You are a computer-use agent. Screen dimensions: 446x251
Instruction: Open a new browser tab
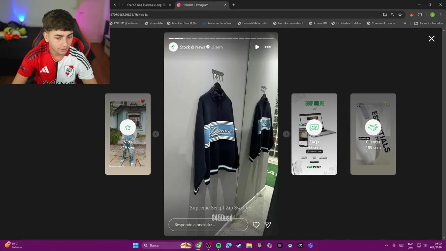click(233, 5)
